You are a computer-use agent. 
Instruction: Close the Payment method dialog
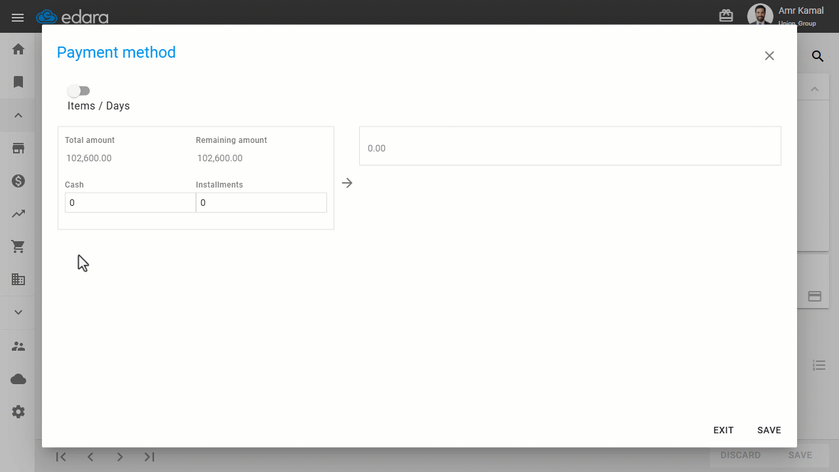(x=770, y=56)
